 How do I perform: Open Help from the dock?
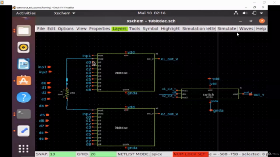[24, 97]
